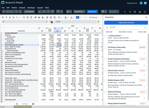This screenshot has height=108, width=149.
Task: Close the Scenarios panel
Action: pos(146,17)
